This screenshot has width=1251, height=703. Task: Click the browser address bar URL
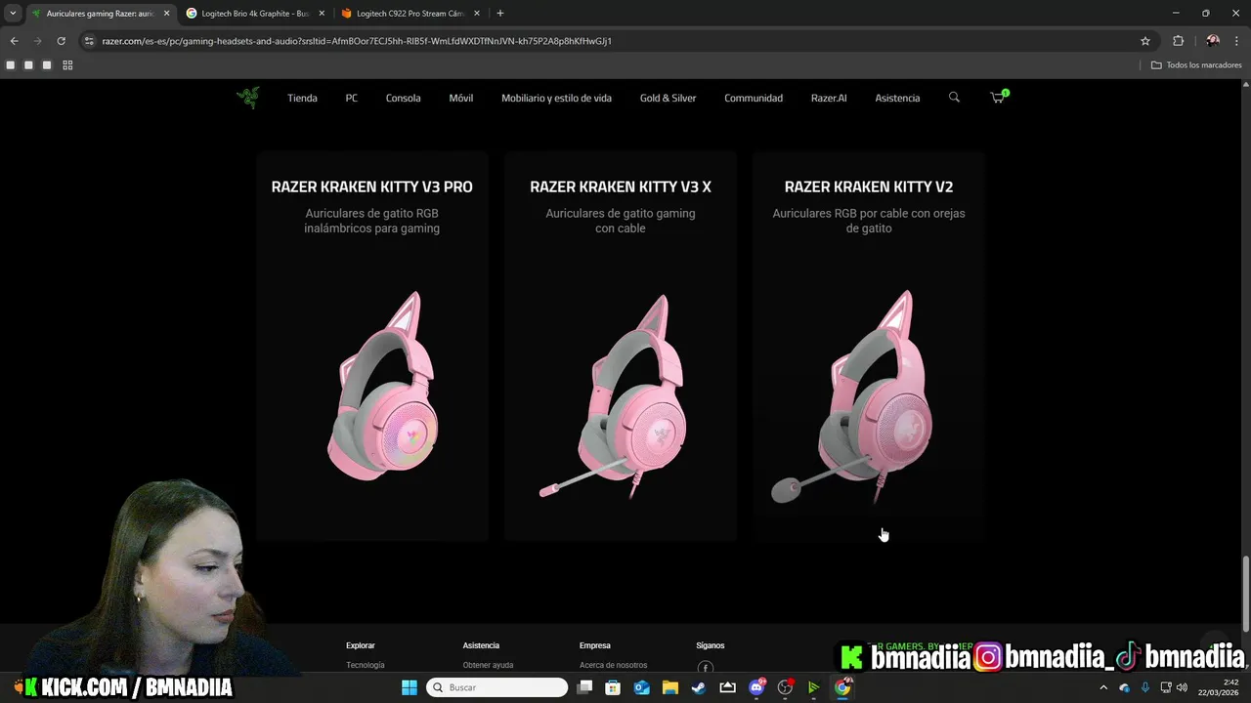357,41
